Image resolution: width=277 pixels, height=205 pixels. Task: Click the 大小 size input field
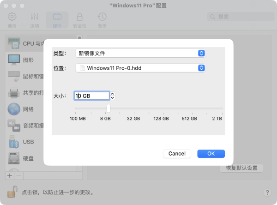tap(92, 96)
